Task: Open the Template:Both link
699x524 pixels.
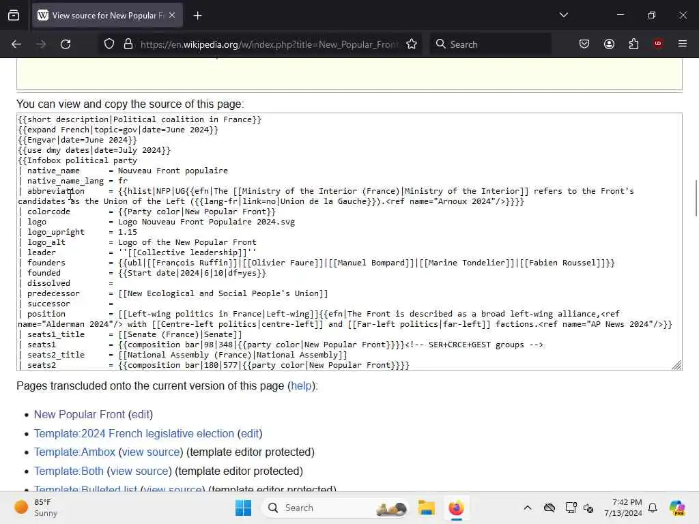Action: [69, 471]
